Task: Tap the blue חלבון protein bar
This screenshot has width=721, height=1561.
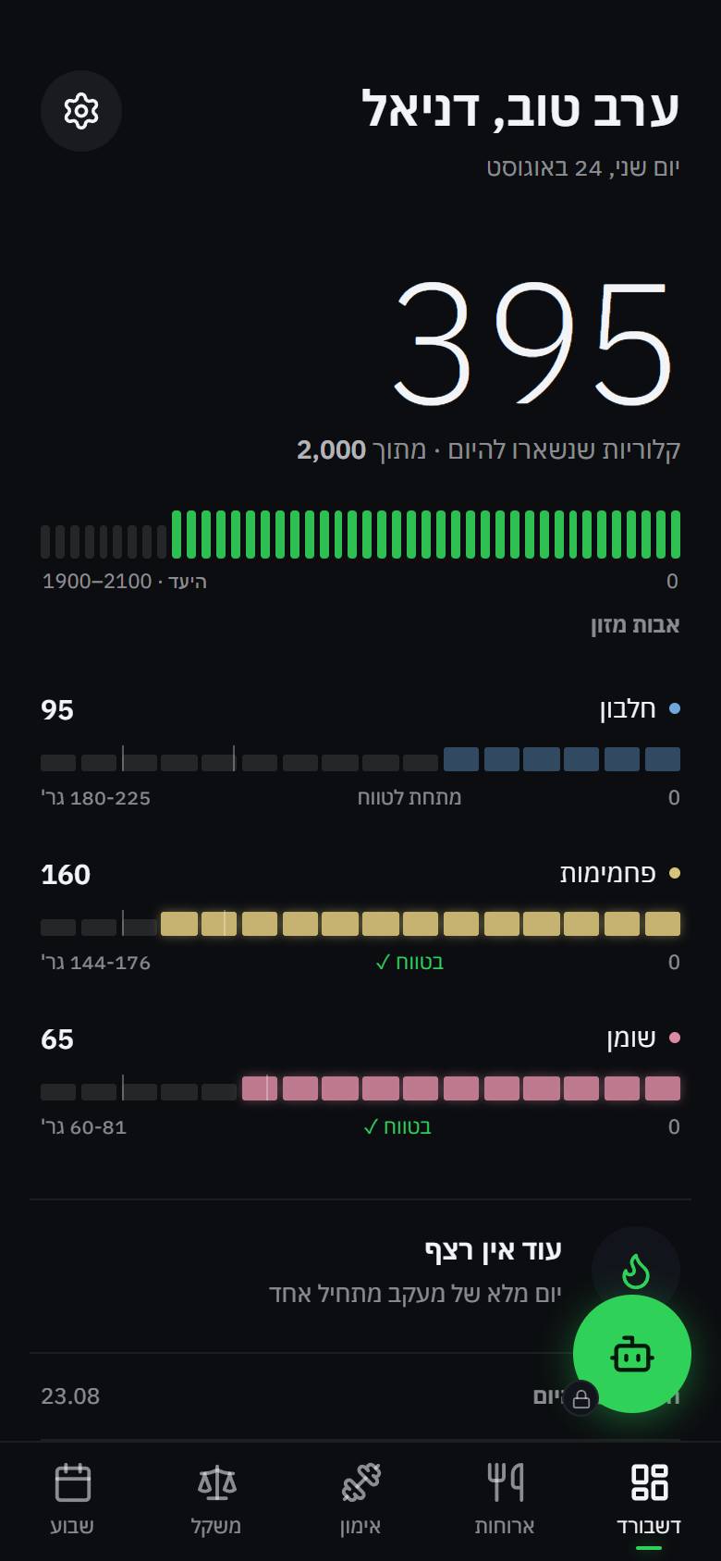Action: (x=360, y=759)
